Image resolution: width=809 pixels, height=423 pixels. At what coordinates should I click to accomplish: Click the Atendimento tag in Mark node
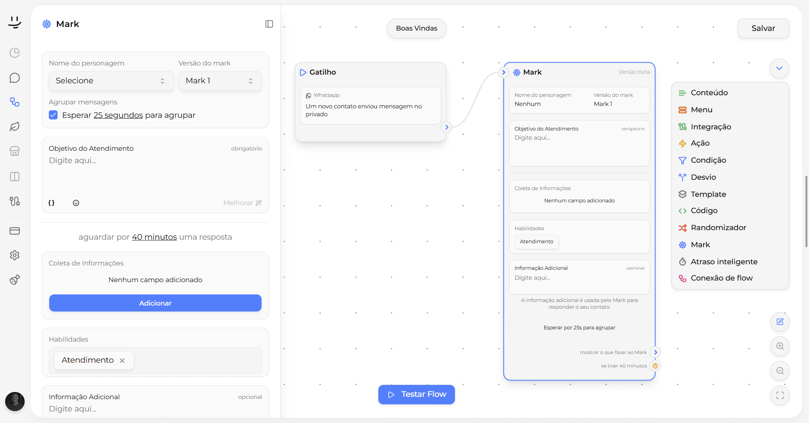click(x=537, y=242)
